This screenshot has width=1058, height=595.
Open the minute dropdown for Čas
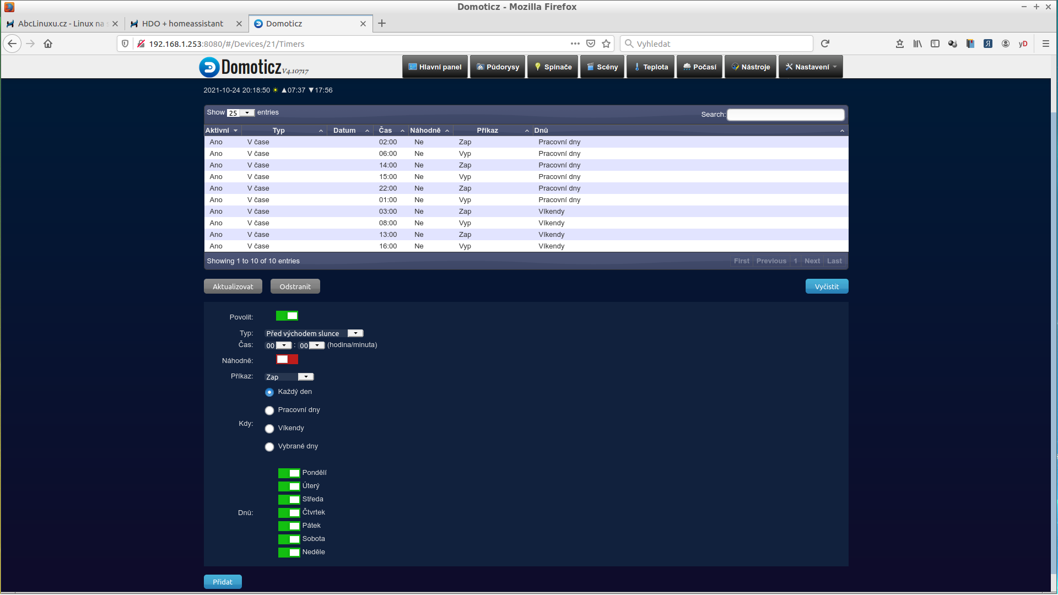[x=311, y=345]
